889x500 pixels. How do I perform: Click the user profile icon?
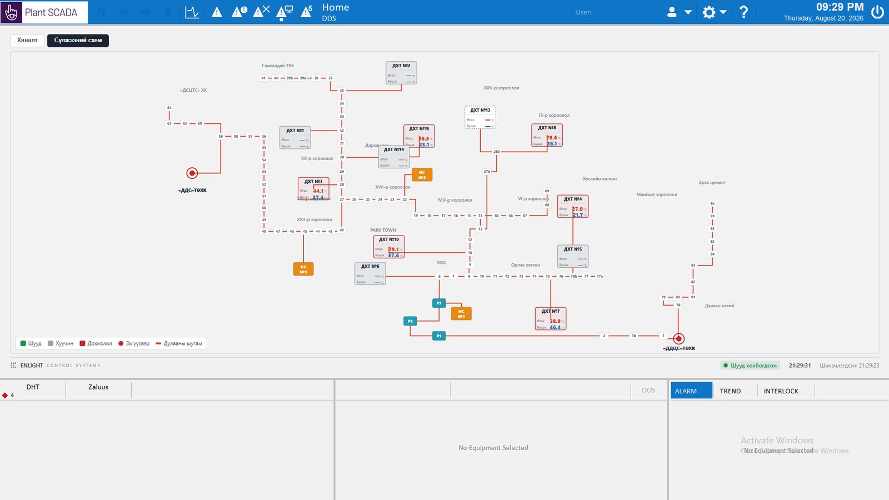pos(672,12)
